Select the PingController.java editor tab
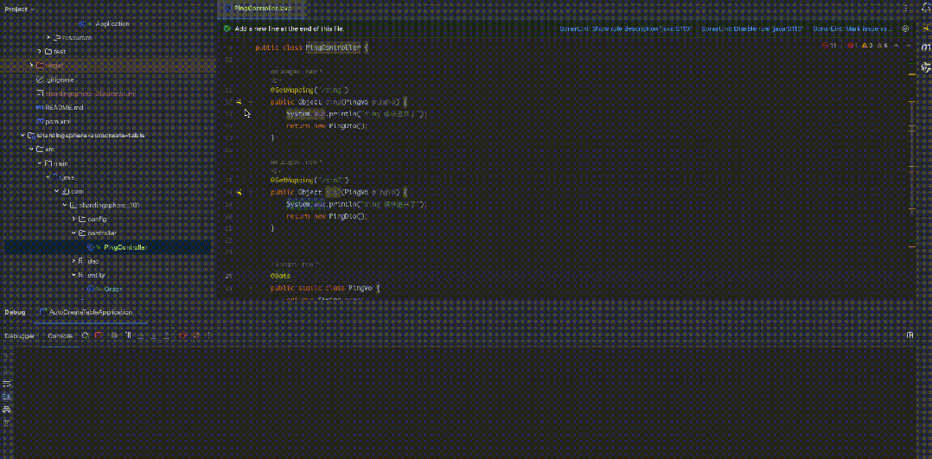Image resolution: width=932 pixels, height=459 pixels. (264, 8)
